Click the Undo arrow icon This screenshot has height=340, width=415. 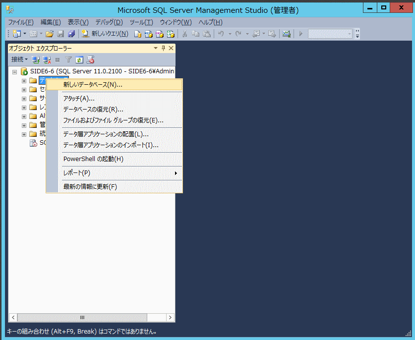coord(221,34)
